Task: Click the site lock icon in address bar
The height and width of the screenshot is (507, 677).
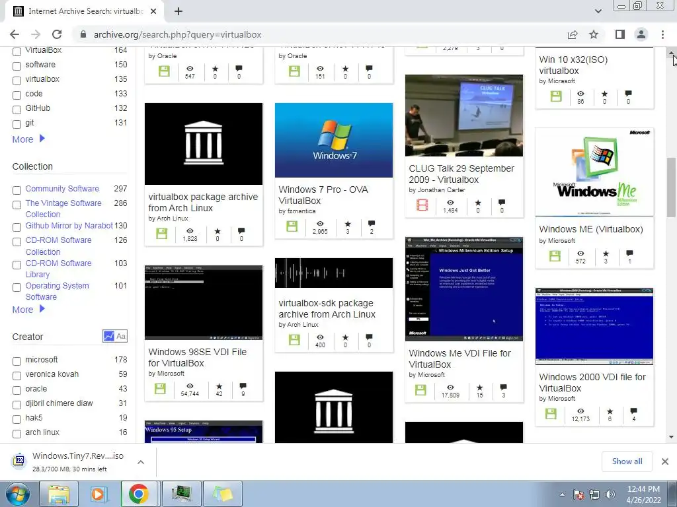Action: click(83, 34)
